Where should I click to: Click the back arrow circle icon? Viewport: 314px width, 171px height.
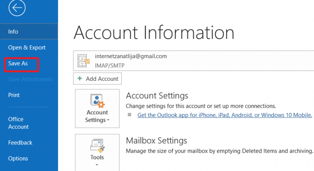point(17,8)
